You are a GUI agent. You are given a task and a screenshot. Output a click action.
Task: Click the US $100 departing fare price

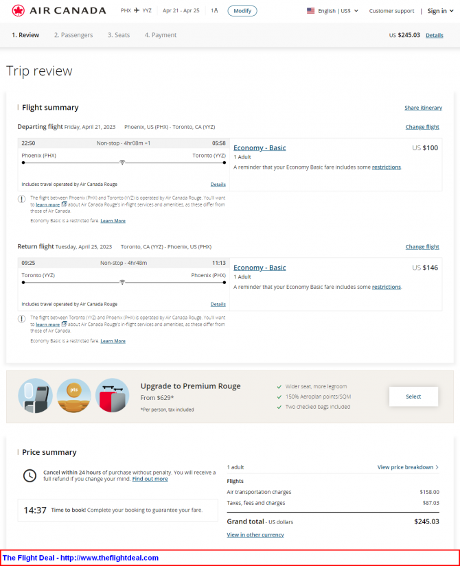(x=425, y=148)
